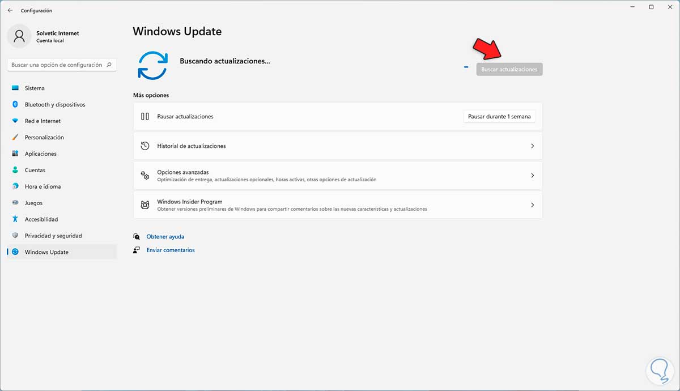
Task: Click the Buscando actualizaciones status text
Action: tap(225, 61)
